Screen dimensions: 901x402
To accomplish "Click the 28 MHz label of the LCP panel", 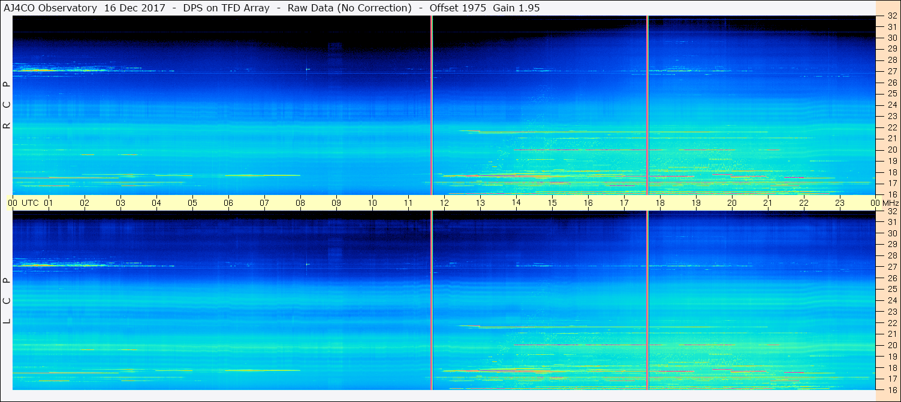I will 891,256.
